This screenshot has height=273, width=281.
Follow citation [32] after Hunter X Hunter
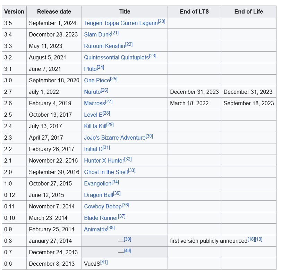coord(128,159)
